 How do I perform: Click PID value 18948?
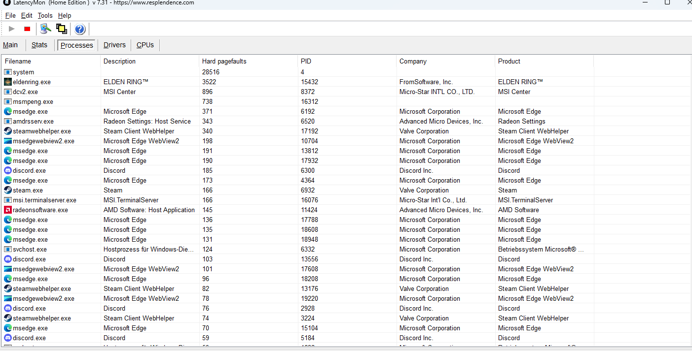click(x=309, y=239)
